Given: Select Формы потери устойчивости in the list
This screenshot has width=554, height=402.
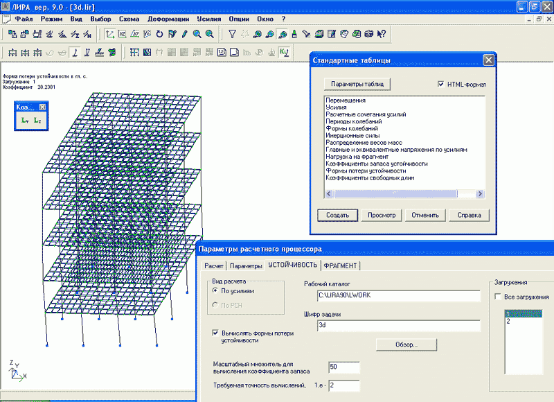Looking at the screenshot, I should (366, 171).
